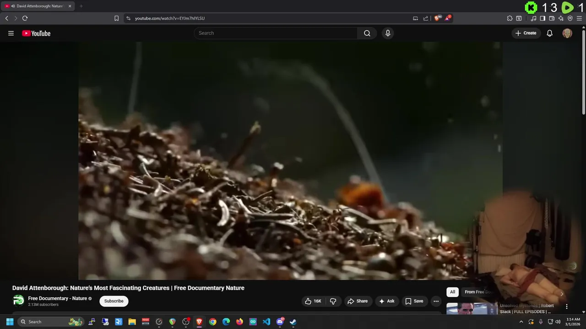The height and width of the screenshot is (329, 586).
Task: Open the Windows Start menu
Action: coord(10,322)
